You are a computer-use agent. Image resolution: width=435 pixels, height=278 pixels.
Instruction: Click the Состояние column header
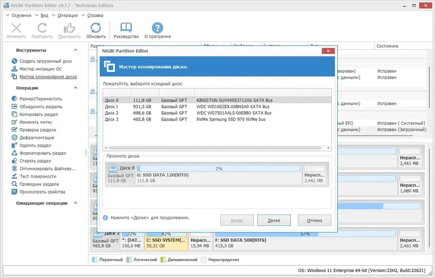387,46
